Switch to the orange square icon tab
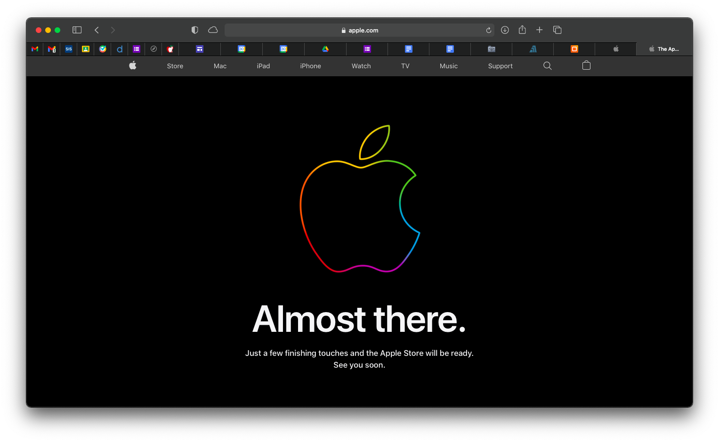Screen dimensions: 719x442 [x=574, y=49]
